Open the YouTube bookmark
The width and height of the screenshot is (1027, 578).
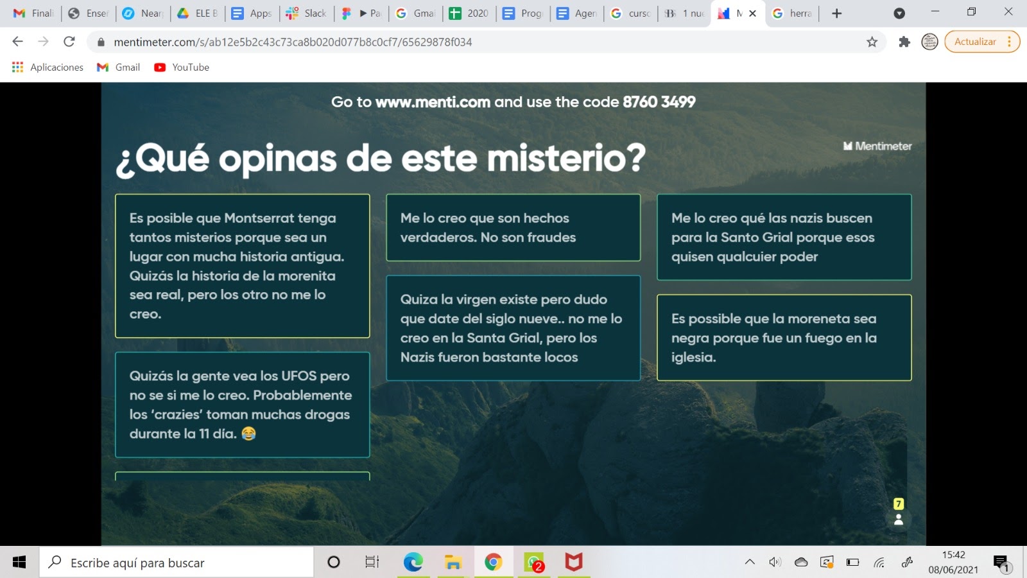click(182, 67)
